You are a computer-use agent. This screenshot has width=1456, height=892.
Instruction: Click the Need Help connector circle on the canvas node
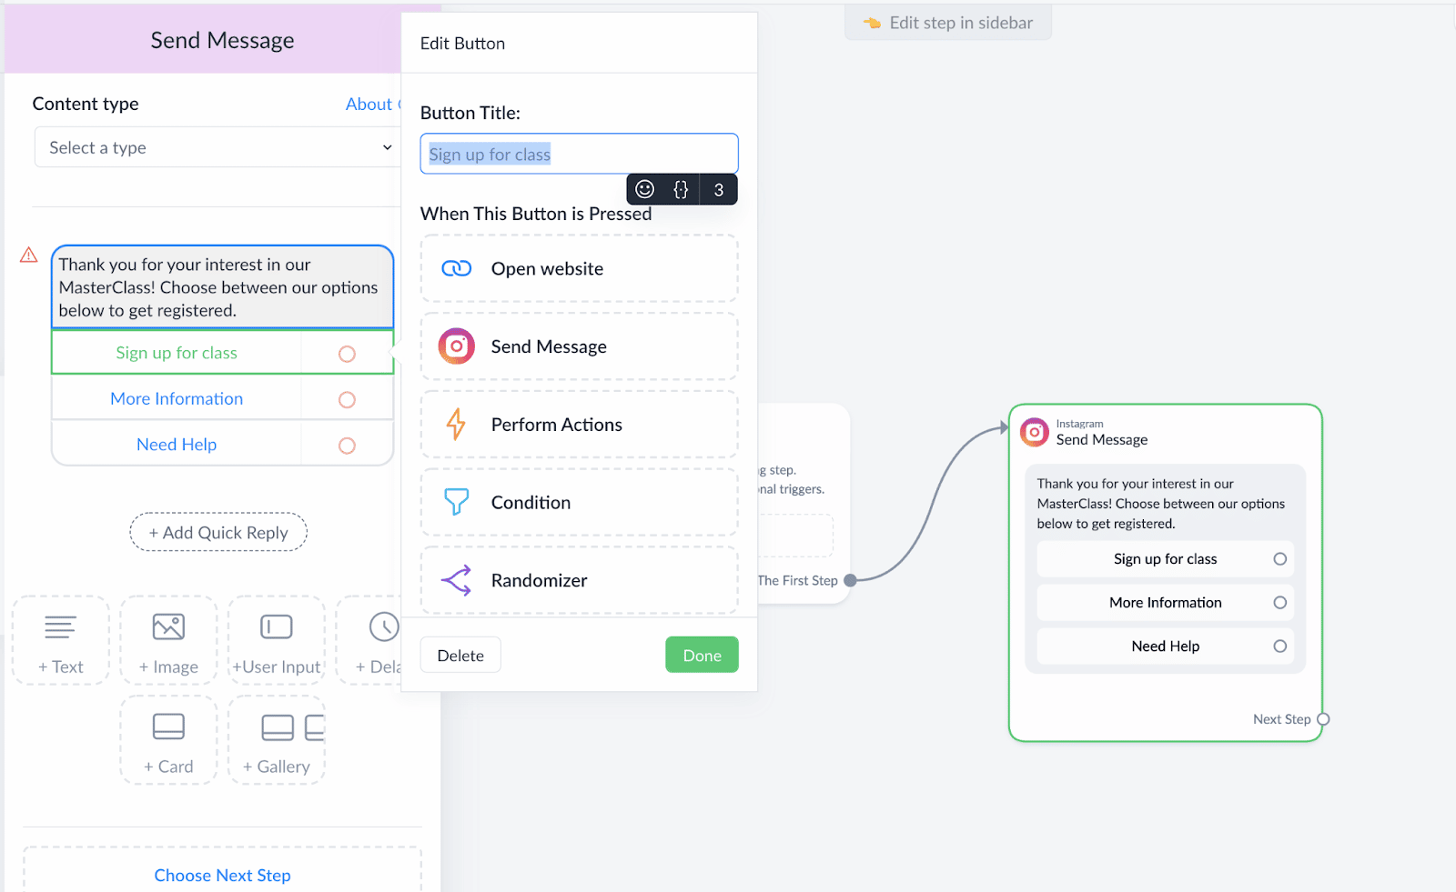pos(1280,646)
